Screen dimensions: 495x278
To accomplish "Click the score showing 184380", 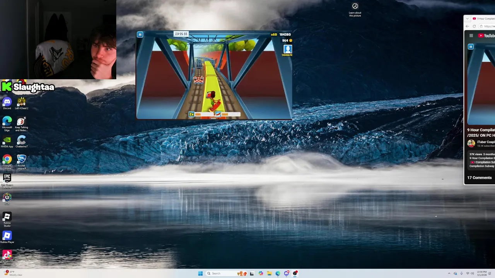I will coord(285,34).
